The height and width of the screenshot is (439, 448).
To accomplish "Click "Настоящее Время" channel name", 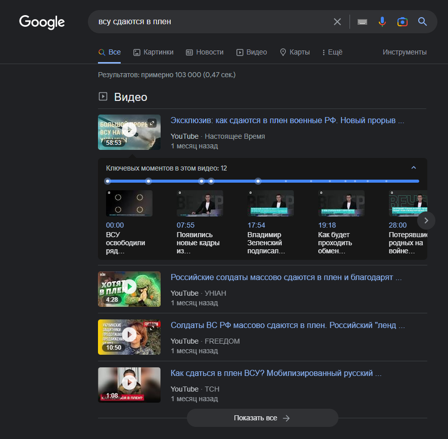I will click(x=235, y=136).
